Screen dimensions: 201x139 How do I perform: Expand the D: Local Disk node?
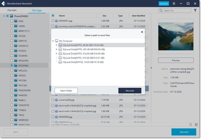[56, 49]
